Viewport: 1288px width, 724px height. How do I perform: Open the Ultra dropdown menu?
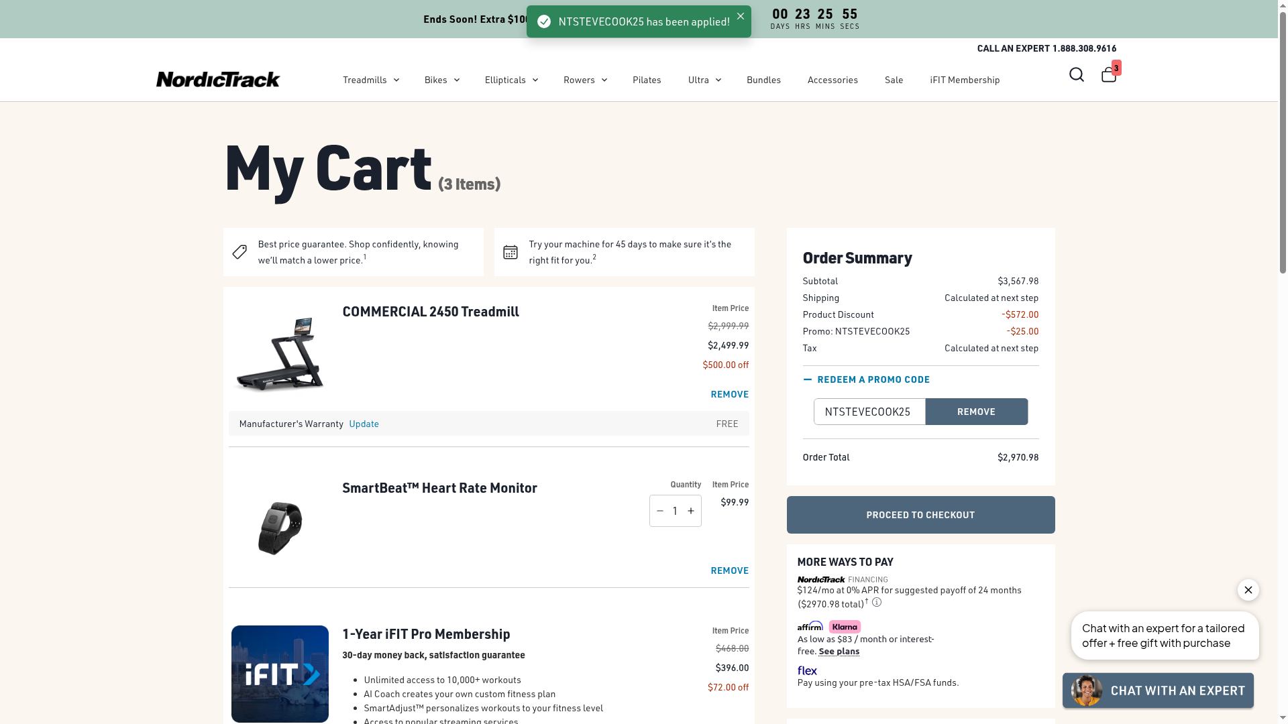[704, 80]
